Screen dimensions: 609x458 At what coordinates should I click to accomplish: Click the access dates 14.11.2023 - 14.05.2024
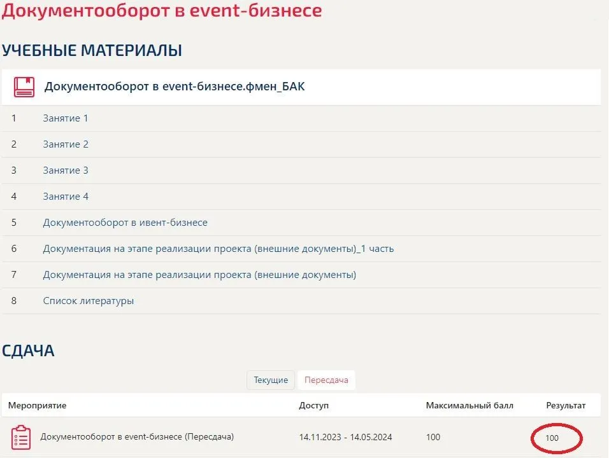pos(345,438)
